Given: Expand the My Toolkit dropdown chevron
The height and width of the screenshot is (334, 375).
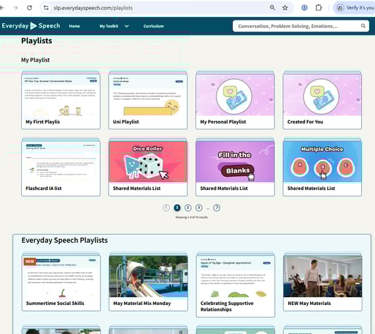Looking at the screenshot, I should tap(127, 26).
